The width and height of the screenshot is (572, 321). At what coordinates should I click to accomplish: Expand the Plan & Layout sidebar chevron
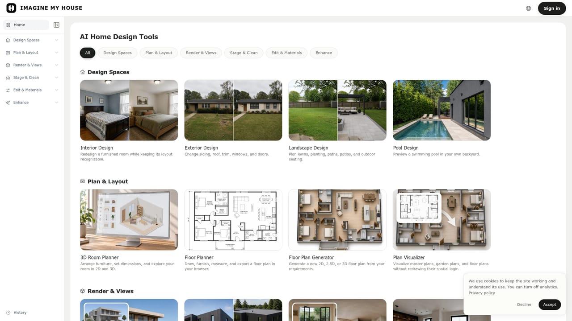point(56,53)
